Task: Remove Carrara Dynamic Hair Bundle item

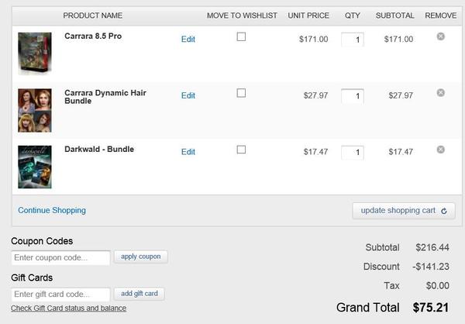Action: [x=441, y=93]
